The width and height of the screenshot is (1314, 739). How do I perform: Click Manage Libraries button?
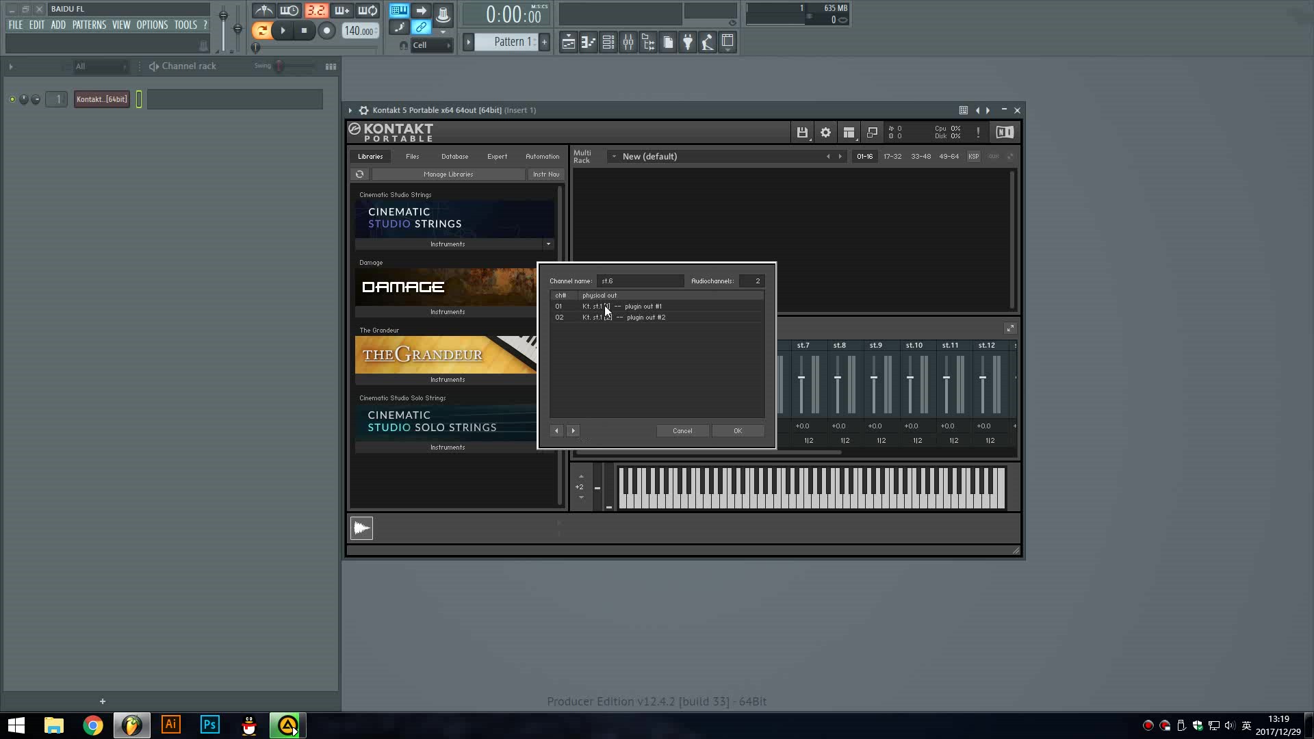448,174
